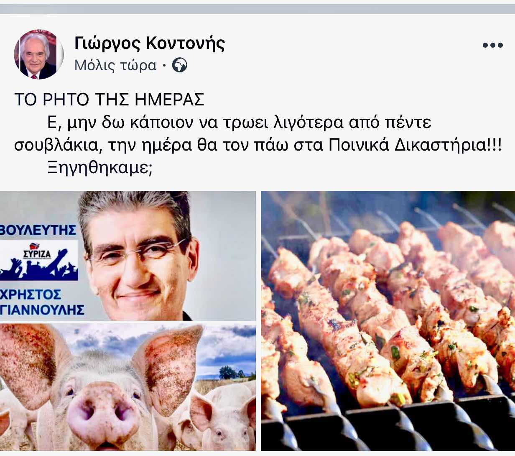Open the author name Γιώργος Κοντονής

[150, 43]
